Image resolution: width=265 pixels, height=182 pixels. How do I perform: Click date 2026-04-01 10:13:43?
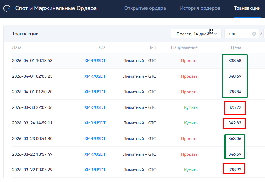click(x=32, y=61)
